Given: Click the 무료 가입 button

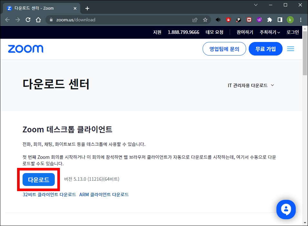Looking at the screenshot, I should click(x=265, y=49).
